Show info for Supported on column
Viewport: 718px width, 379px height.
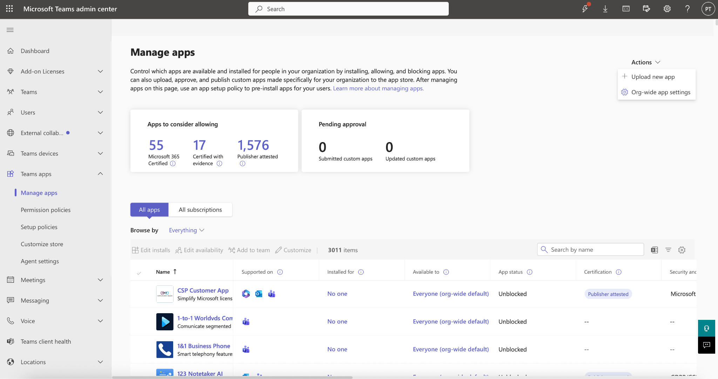[280, 272]
